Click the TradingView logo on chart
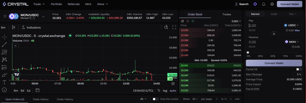Image resolution: width=306 pixels, height=103 pixels. point(17,75)
